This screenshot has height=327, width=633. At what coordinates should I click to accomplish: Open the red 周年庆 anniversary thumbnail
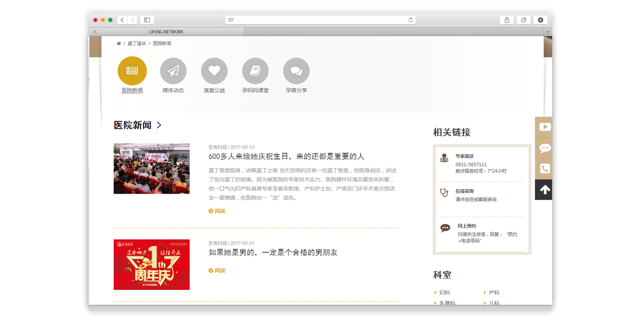(152, 264)
